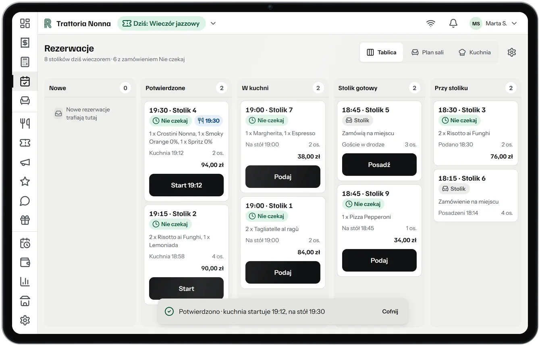Switch to the Plan sali tab
Viewport: 540px width, 346px height.
[427, 52]
